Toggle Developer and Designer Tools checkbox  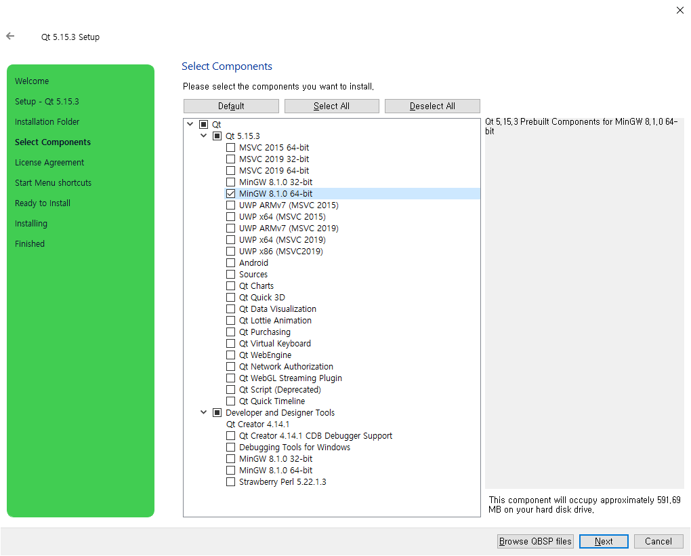217,413
